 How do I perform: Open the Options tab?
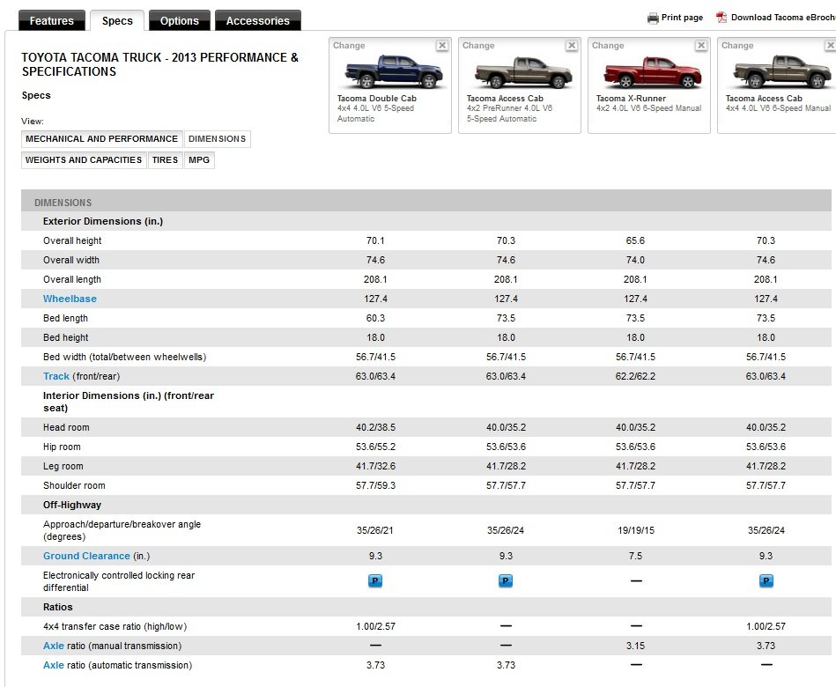coord(180,21)
